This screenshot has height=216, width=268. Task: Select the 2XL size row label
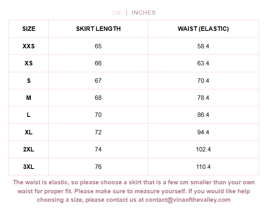29,149
